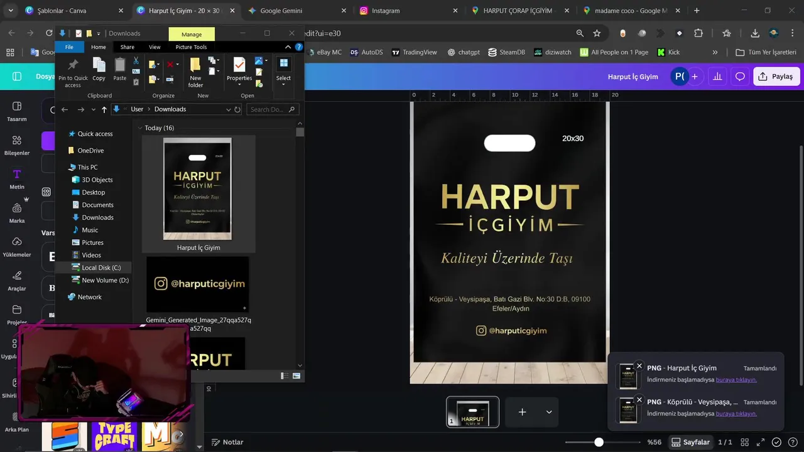Expand Select dropdown in Explorer ribbon
The height and width of the screenshot is (452, 804).
pos(283,84)
